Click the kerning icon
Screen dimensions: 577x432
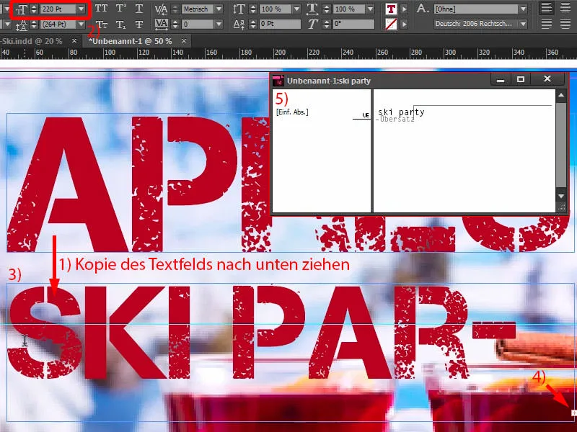point(161,9)
